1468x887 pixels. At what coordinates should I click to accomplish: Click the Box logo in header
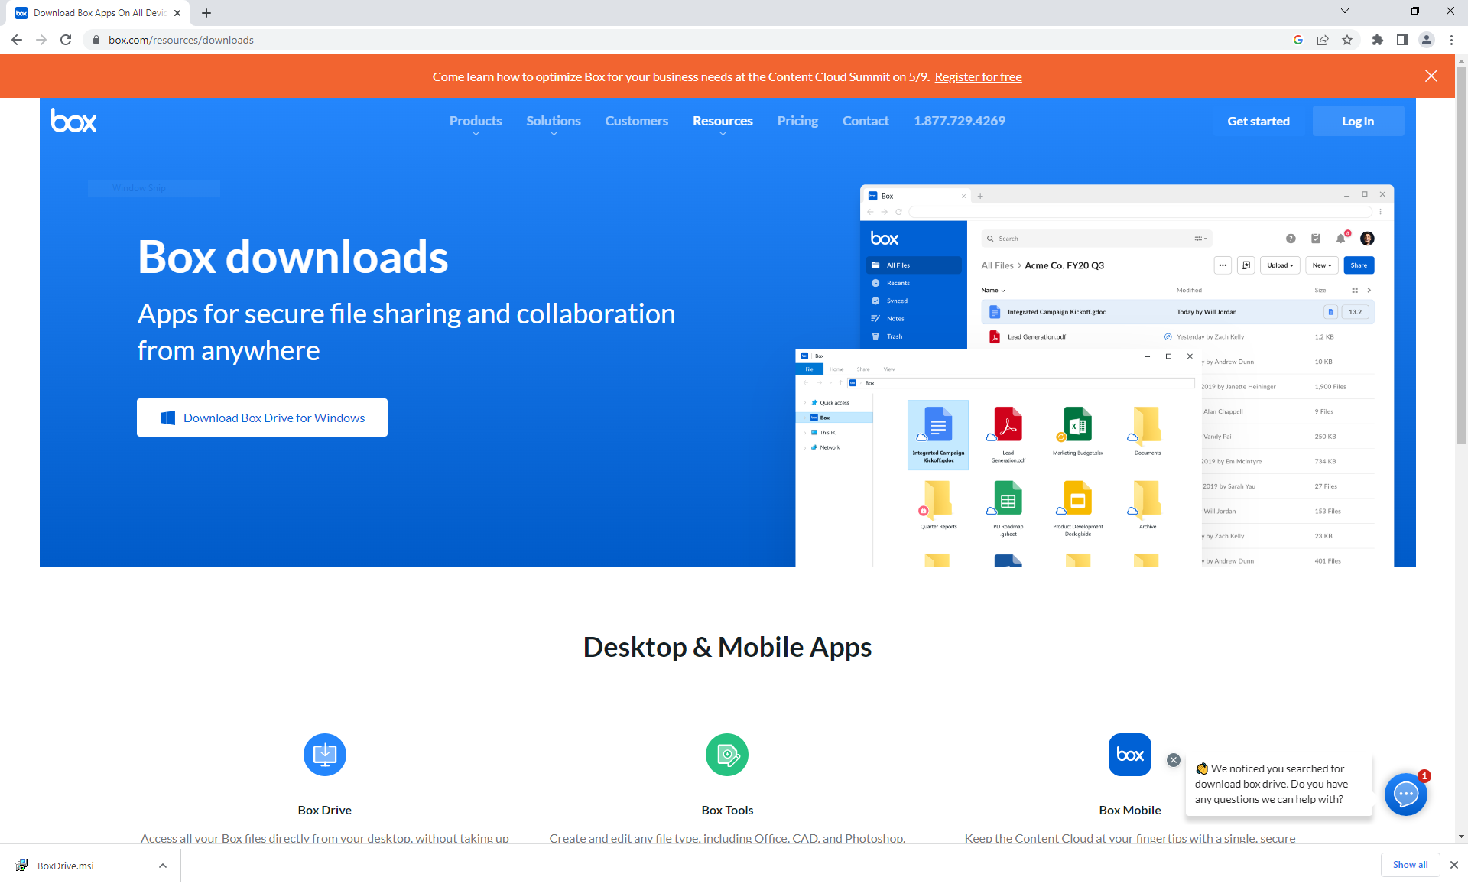coord(73,121)
